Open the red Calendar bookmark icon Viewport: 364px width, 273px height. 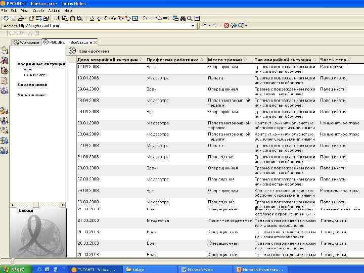coord(4,60)
